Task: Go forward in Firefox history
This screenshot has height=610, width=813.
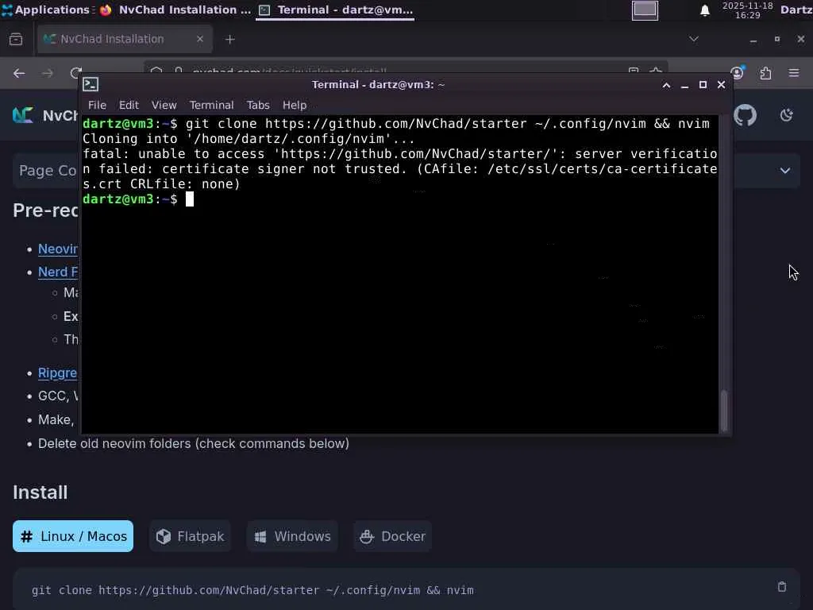Action: (x=47, y=74)
